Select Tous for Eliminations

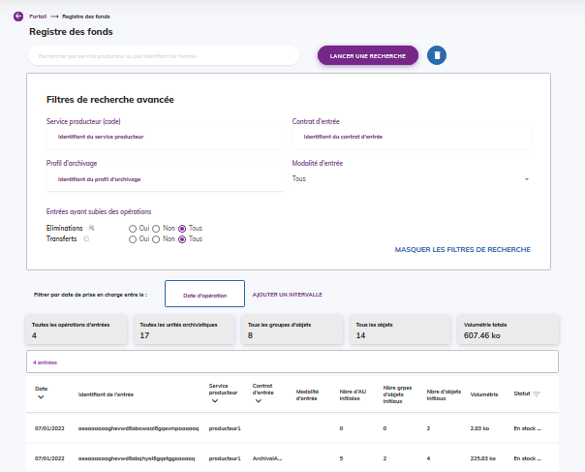coord(182,228)
